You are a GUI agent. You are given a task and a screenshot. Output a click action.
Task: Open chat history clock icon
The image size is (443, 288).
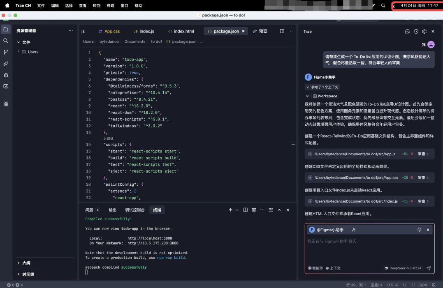pos(416,31)
